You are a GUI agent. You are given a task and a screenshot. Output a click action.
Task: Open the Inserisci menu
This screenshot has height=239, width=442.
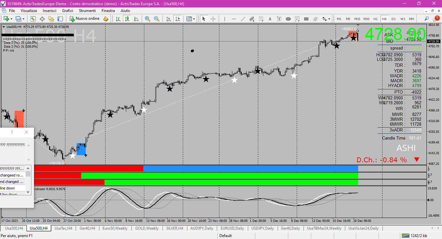(50, 11)
